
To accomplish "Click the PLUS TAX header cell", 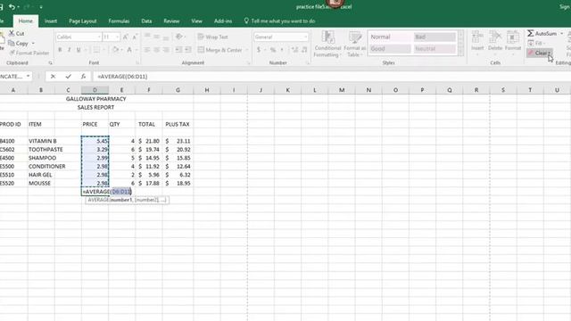I will 178,124.
